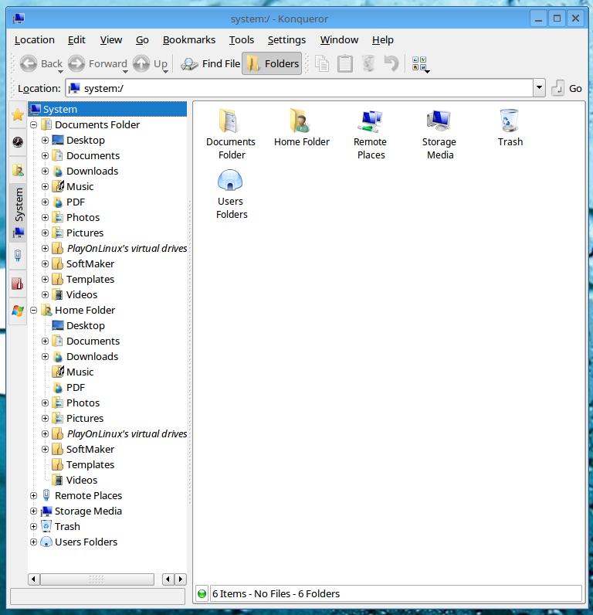Open the Edit menu
This screenshot has height=615, width=593.
point(76,39)
